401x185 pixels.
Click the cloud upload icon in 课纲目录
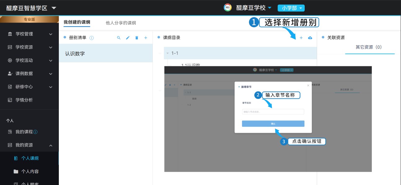coord(310,38)
